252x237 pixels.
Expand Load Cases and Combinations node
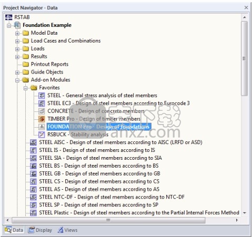click(x=17, y=41)
